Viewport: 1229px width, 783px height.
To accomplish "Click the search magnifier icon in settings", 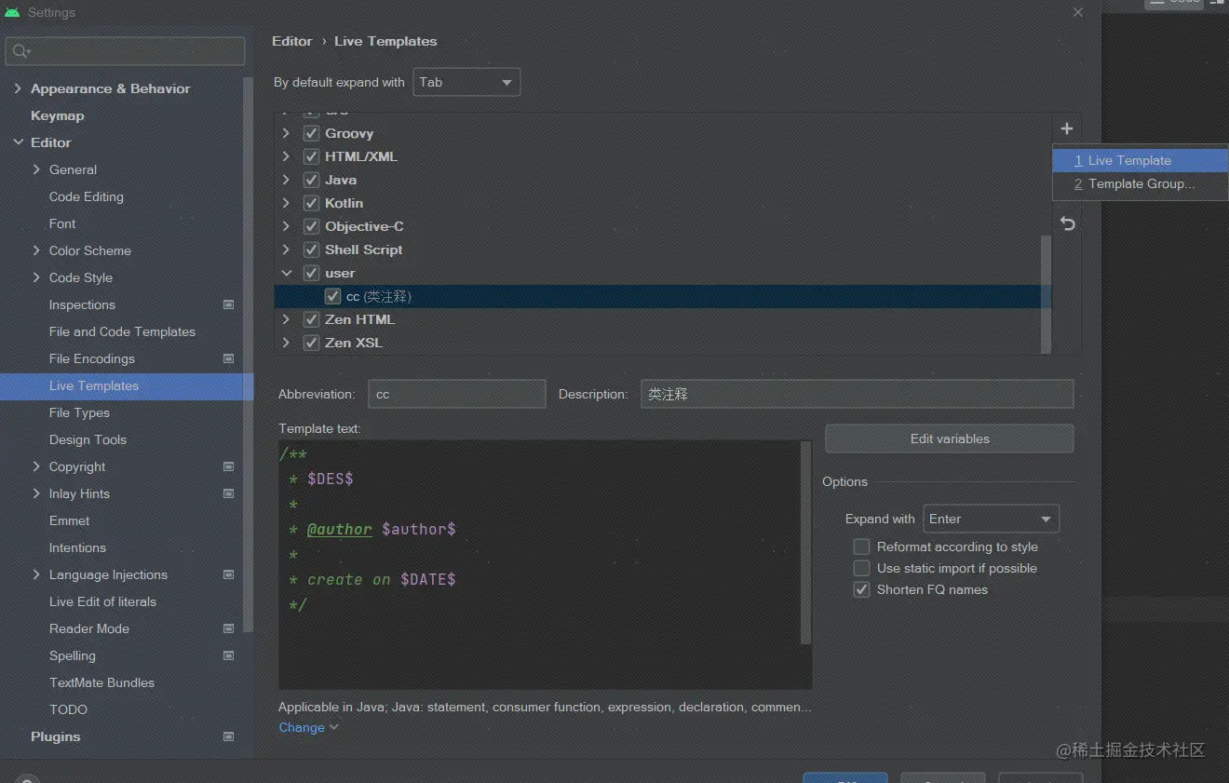I will pos(21,51).
